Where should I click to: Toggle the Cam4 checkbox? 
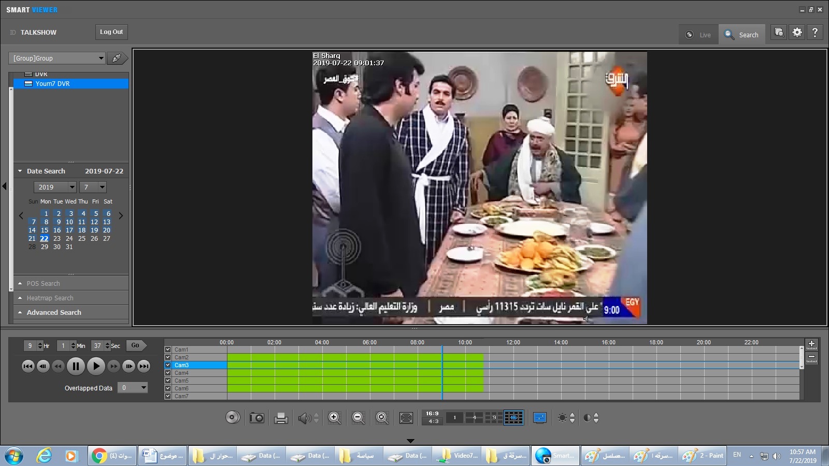tap(168, 373)
